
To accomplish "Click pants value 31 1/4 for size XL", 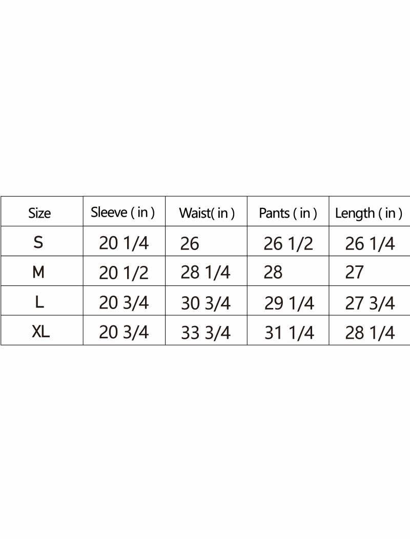I will (289, 333).
